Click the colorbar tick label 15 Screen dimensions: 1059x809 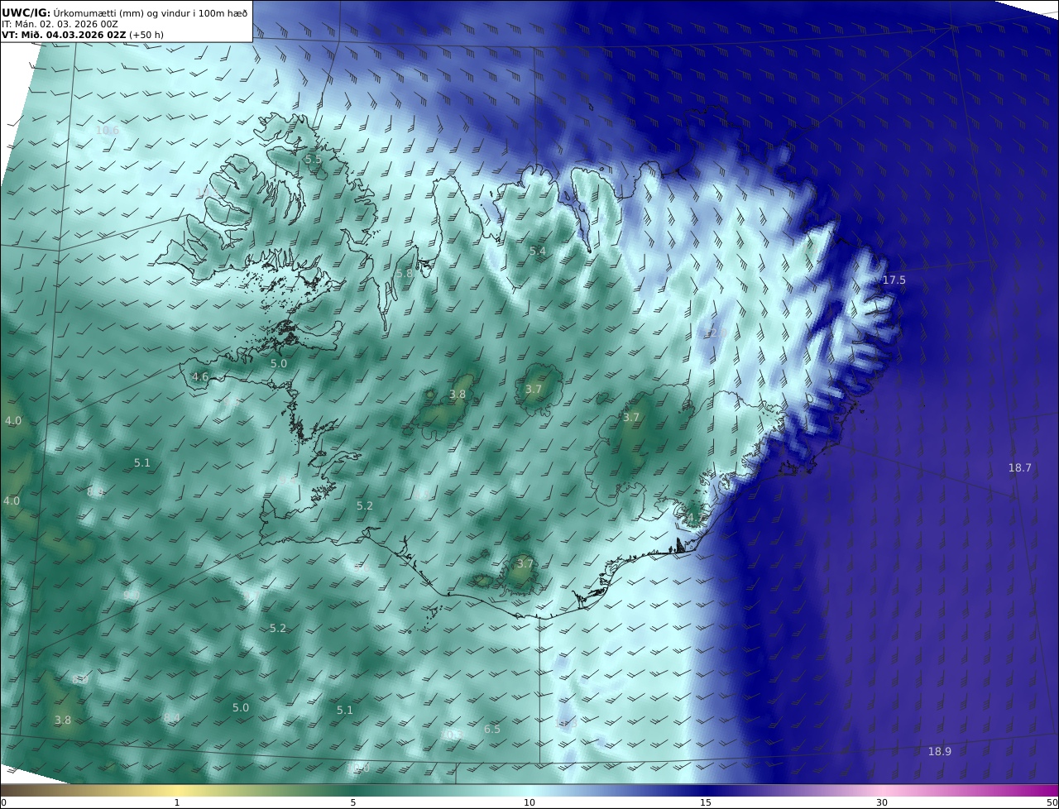click(x=706, y=802)
